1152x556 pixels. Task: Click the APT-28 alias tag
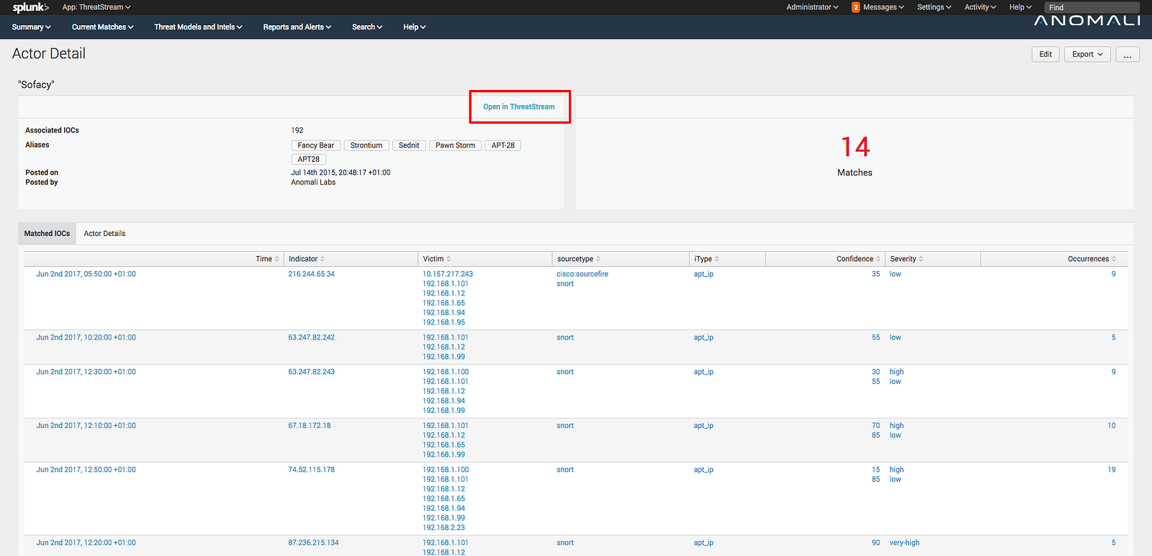tap(503, 145)
